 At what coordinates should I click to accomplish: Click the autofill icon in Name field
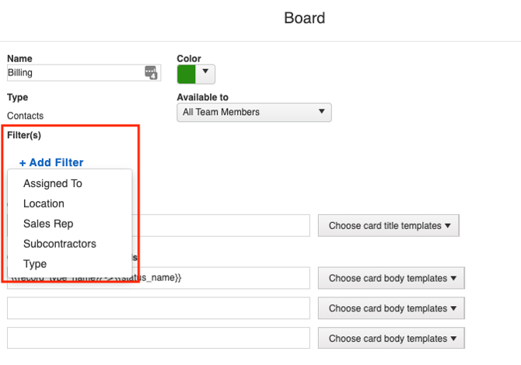coord(152,73)
